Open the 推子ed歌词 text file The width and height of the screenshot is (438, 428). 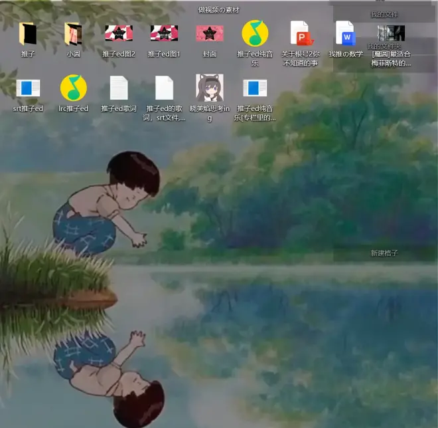click(x=119, y=88)
